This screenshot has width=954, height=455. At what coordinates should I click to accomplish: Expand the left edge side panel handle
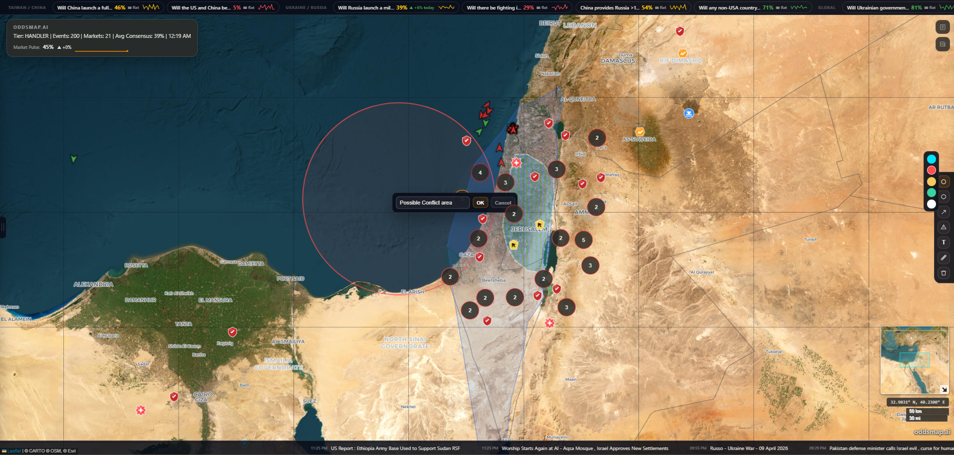(x=2, y=227)
